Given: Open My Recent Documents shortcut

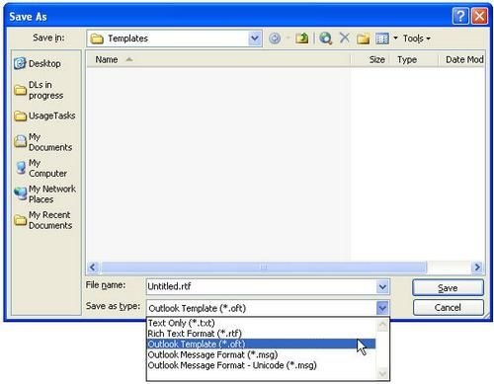Looking at the screenshot, I should point(43,220).
